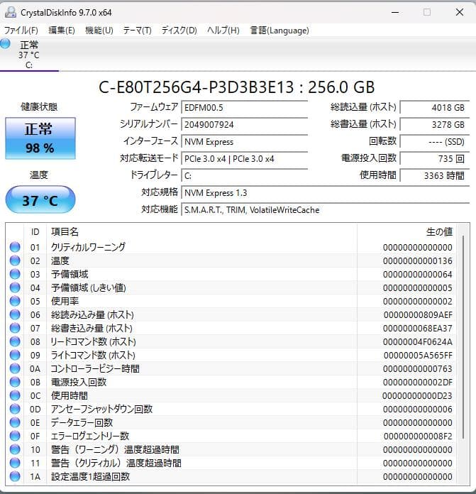
Task: Click the standard field NVM Express 1.3
Action: [325, 192]
